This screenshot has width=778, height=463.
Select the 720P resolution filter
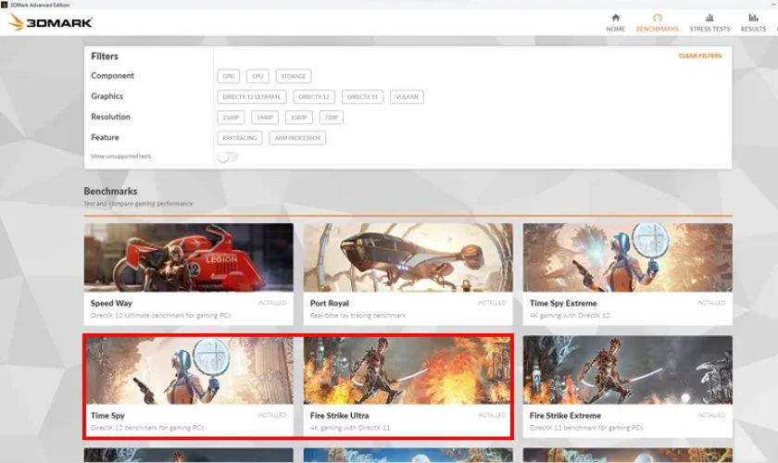pyautogui.click(x=332, y=118)
